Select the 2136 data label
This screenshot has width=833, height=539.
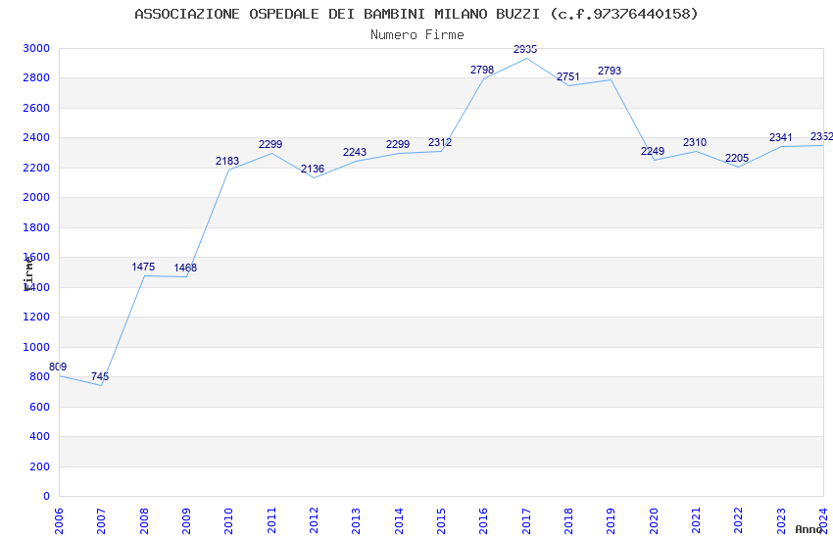click(313, 169)
